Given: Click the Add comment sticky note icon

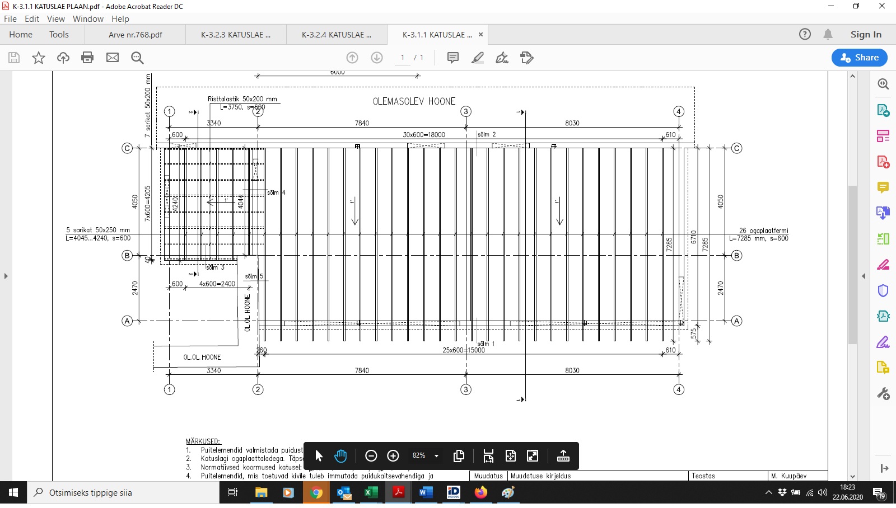Looking at the screenshot, I should coord(453,58).
